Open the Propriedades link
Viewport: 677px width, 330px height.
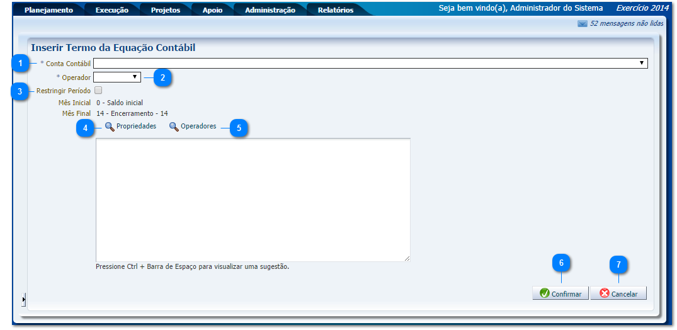(136, 127)
